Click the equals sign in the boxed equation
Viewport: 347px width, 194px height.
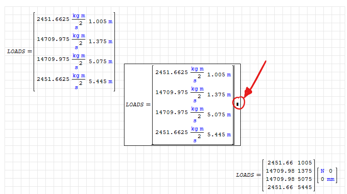[148, 104]
